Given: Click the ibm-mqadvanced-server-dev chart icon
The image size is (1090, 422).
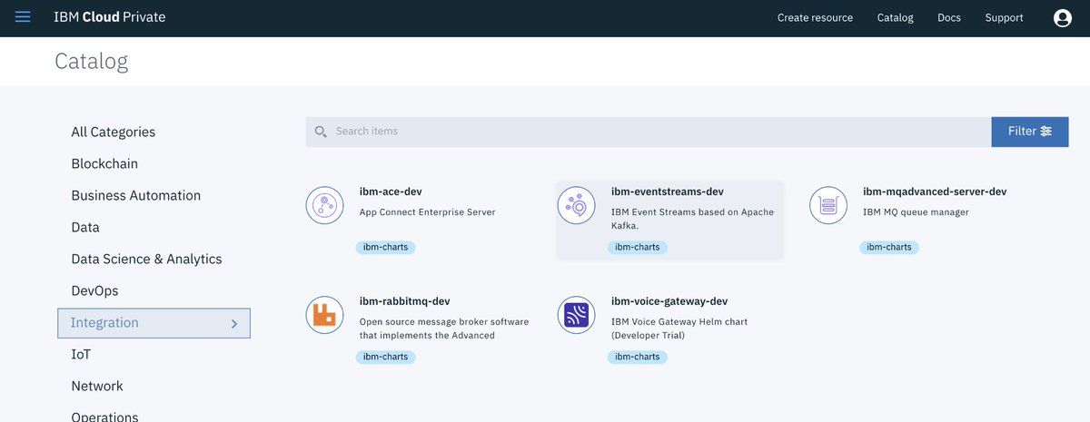Looking at the screenshot, I should pyautogui.click(x=827, y=205).
